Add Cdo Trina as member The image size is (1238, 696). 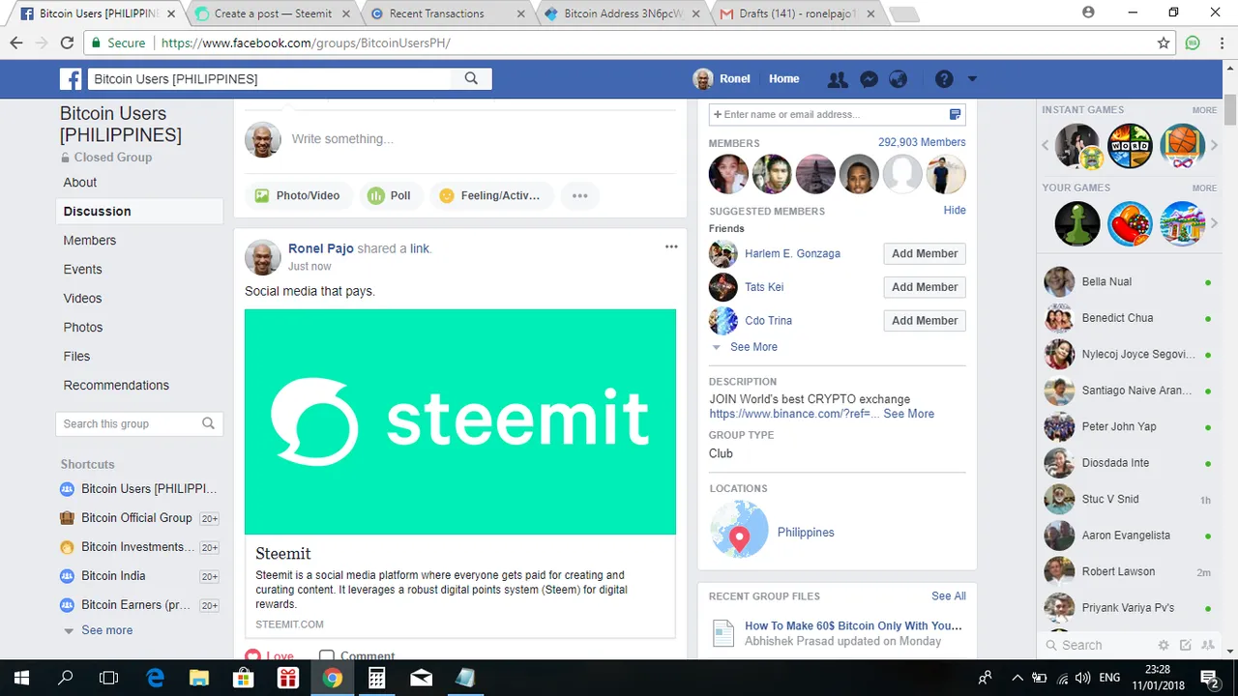[x=925, y=321]
